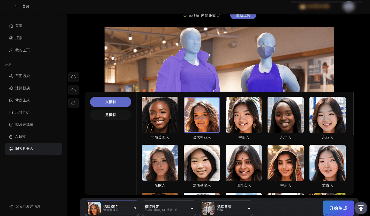Click the scroll-to-top upload arrow icon

[x=361, y=208]
